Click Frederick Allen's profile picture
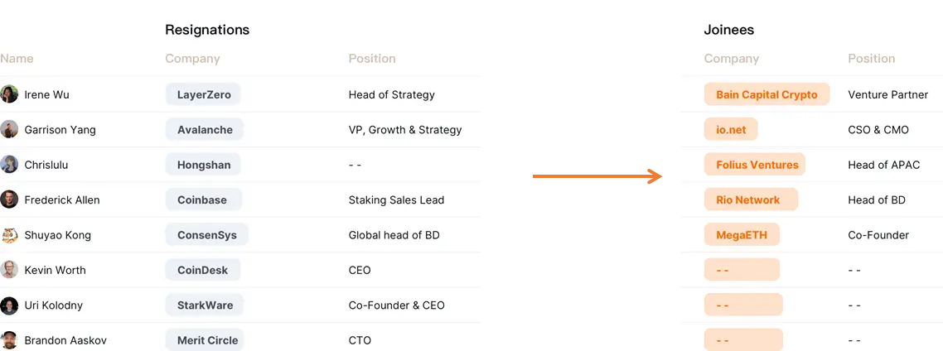The height and width of the screenshot is (351, 943). [x=9, y=200]
